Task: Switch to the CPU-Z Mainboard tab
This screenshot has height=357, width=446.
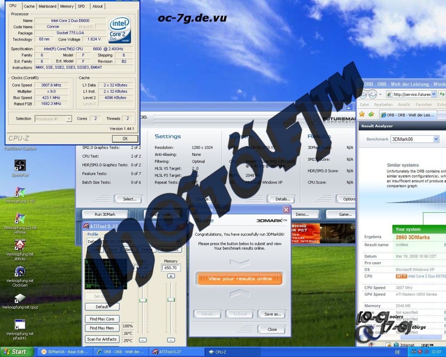Action: pyautogui.click(x=47, y=6)
